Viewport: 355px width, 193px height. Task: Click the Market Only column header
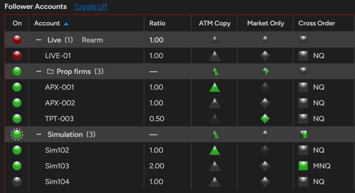coord(265,23)
